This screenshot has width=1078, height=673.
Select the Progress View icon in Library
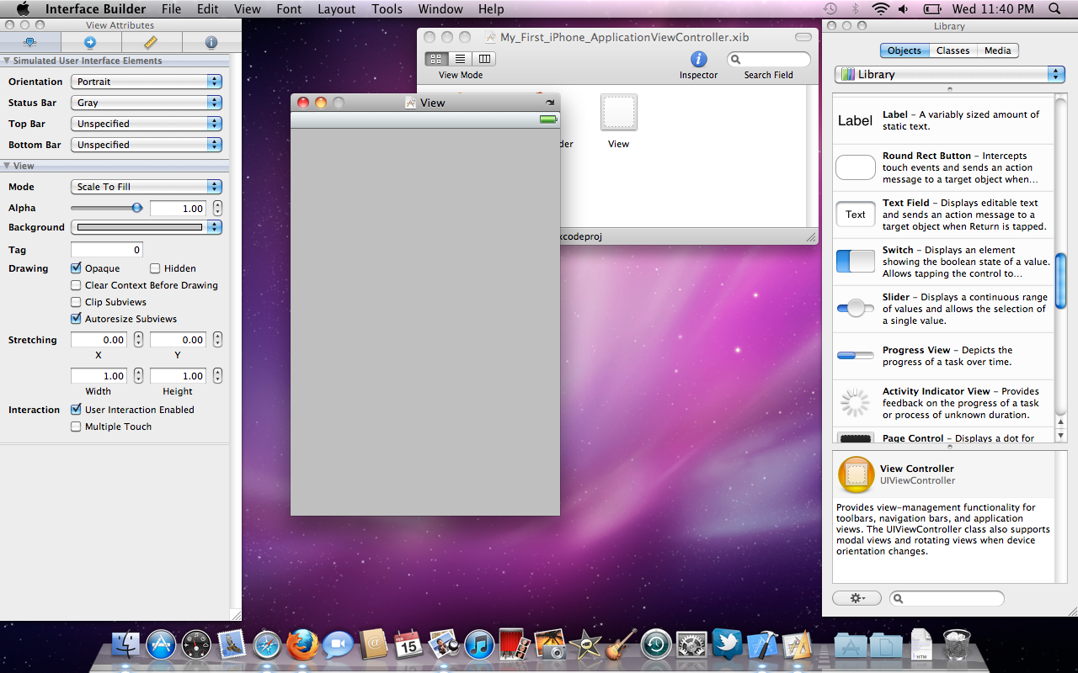856,356
